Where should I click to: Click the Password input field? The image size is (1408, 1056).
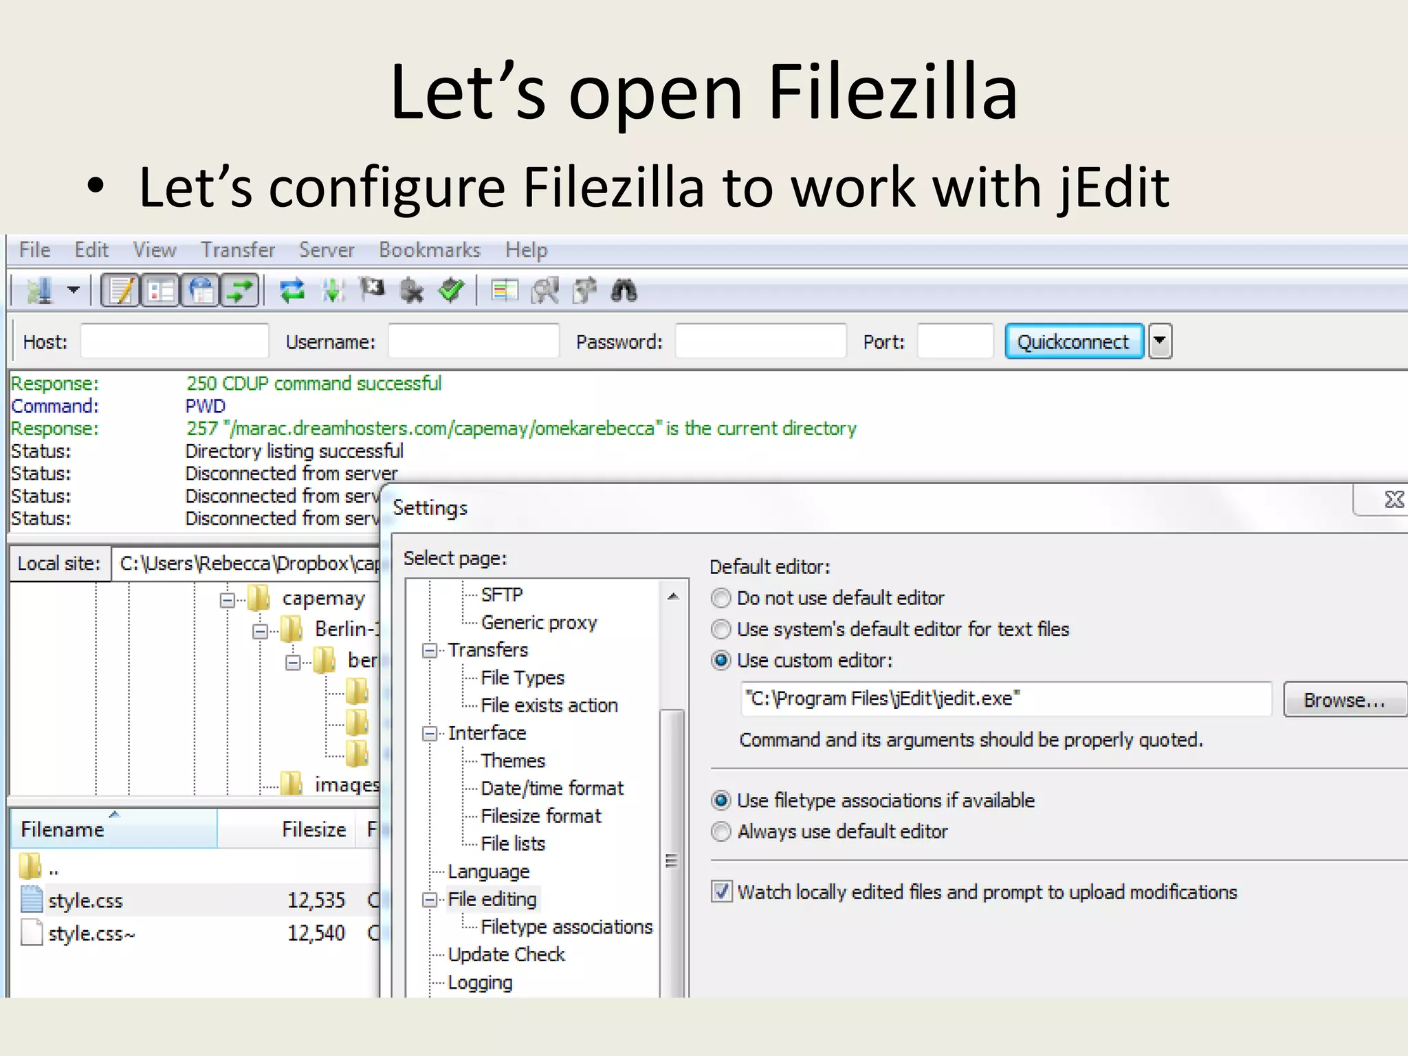(x=760, y=341)
